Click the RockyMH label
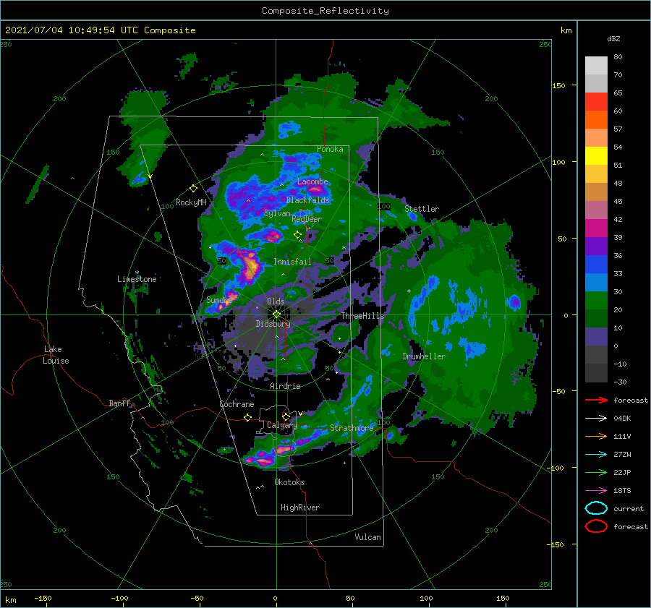This screenshot has width=651, height=608. pos(191,202)
